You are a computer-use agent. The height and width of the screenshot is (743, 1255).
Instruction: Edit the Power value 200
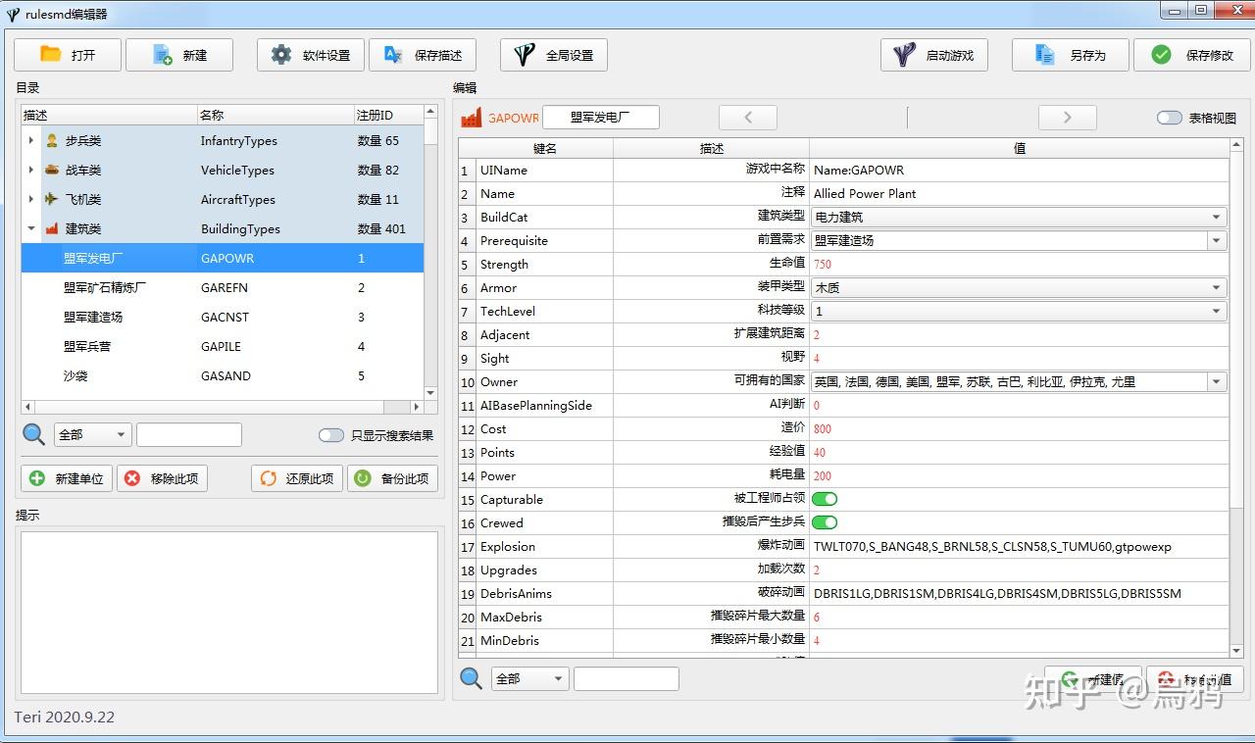tap(1019, 475)
